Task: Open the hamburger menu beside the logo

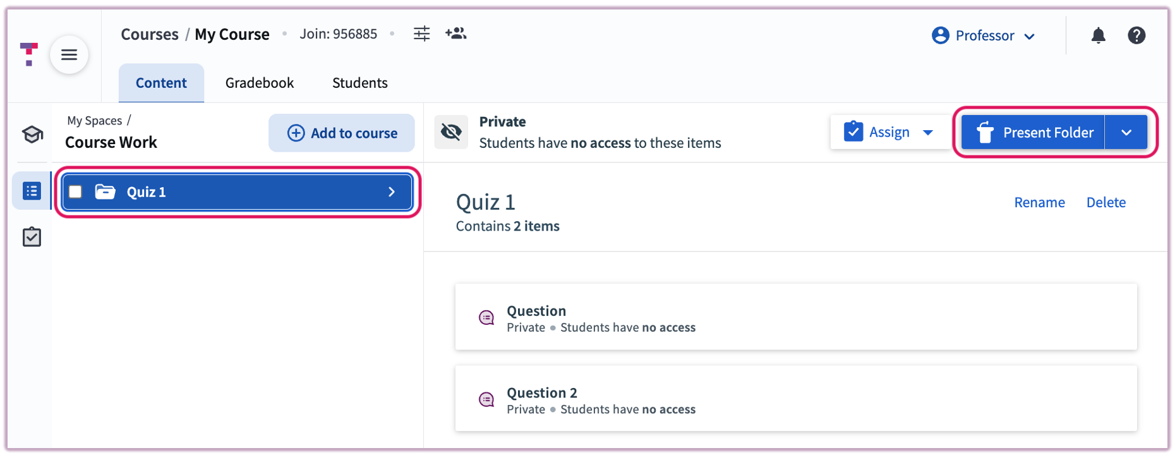Action: tap(69, 54)
